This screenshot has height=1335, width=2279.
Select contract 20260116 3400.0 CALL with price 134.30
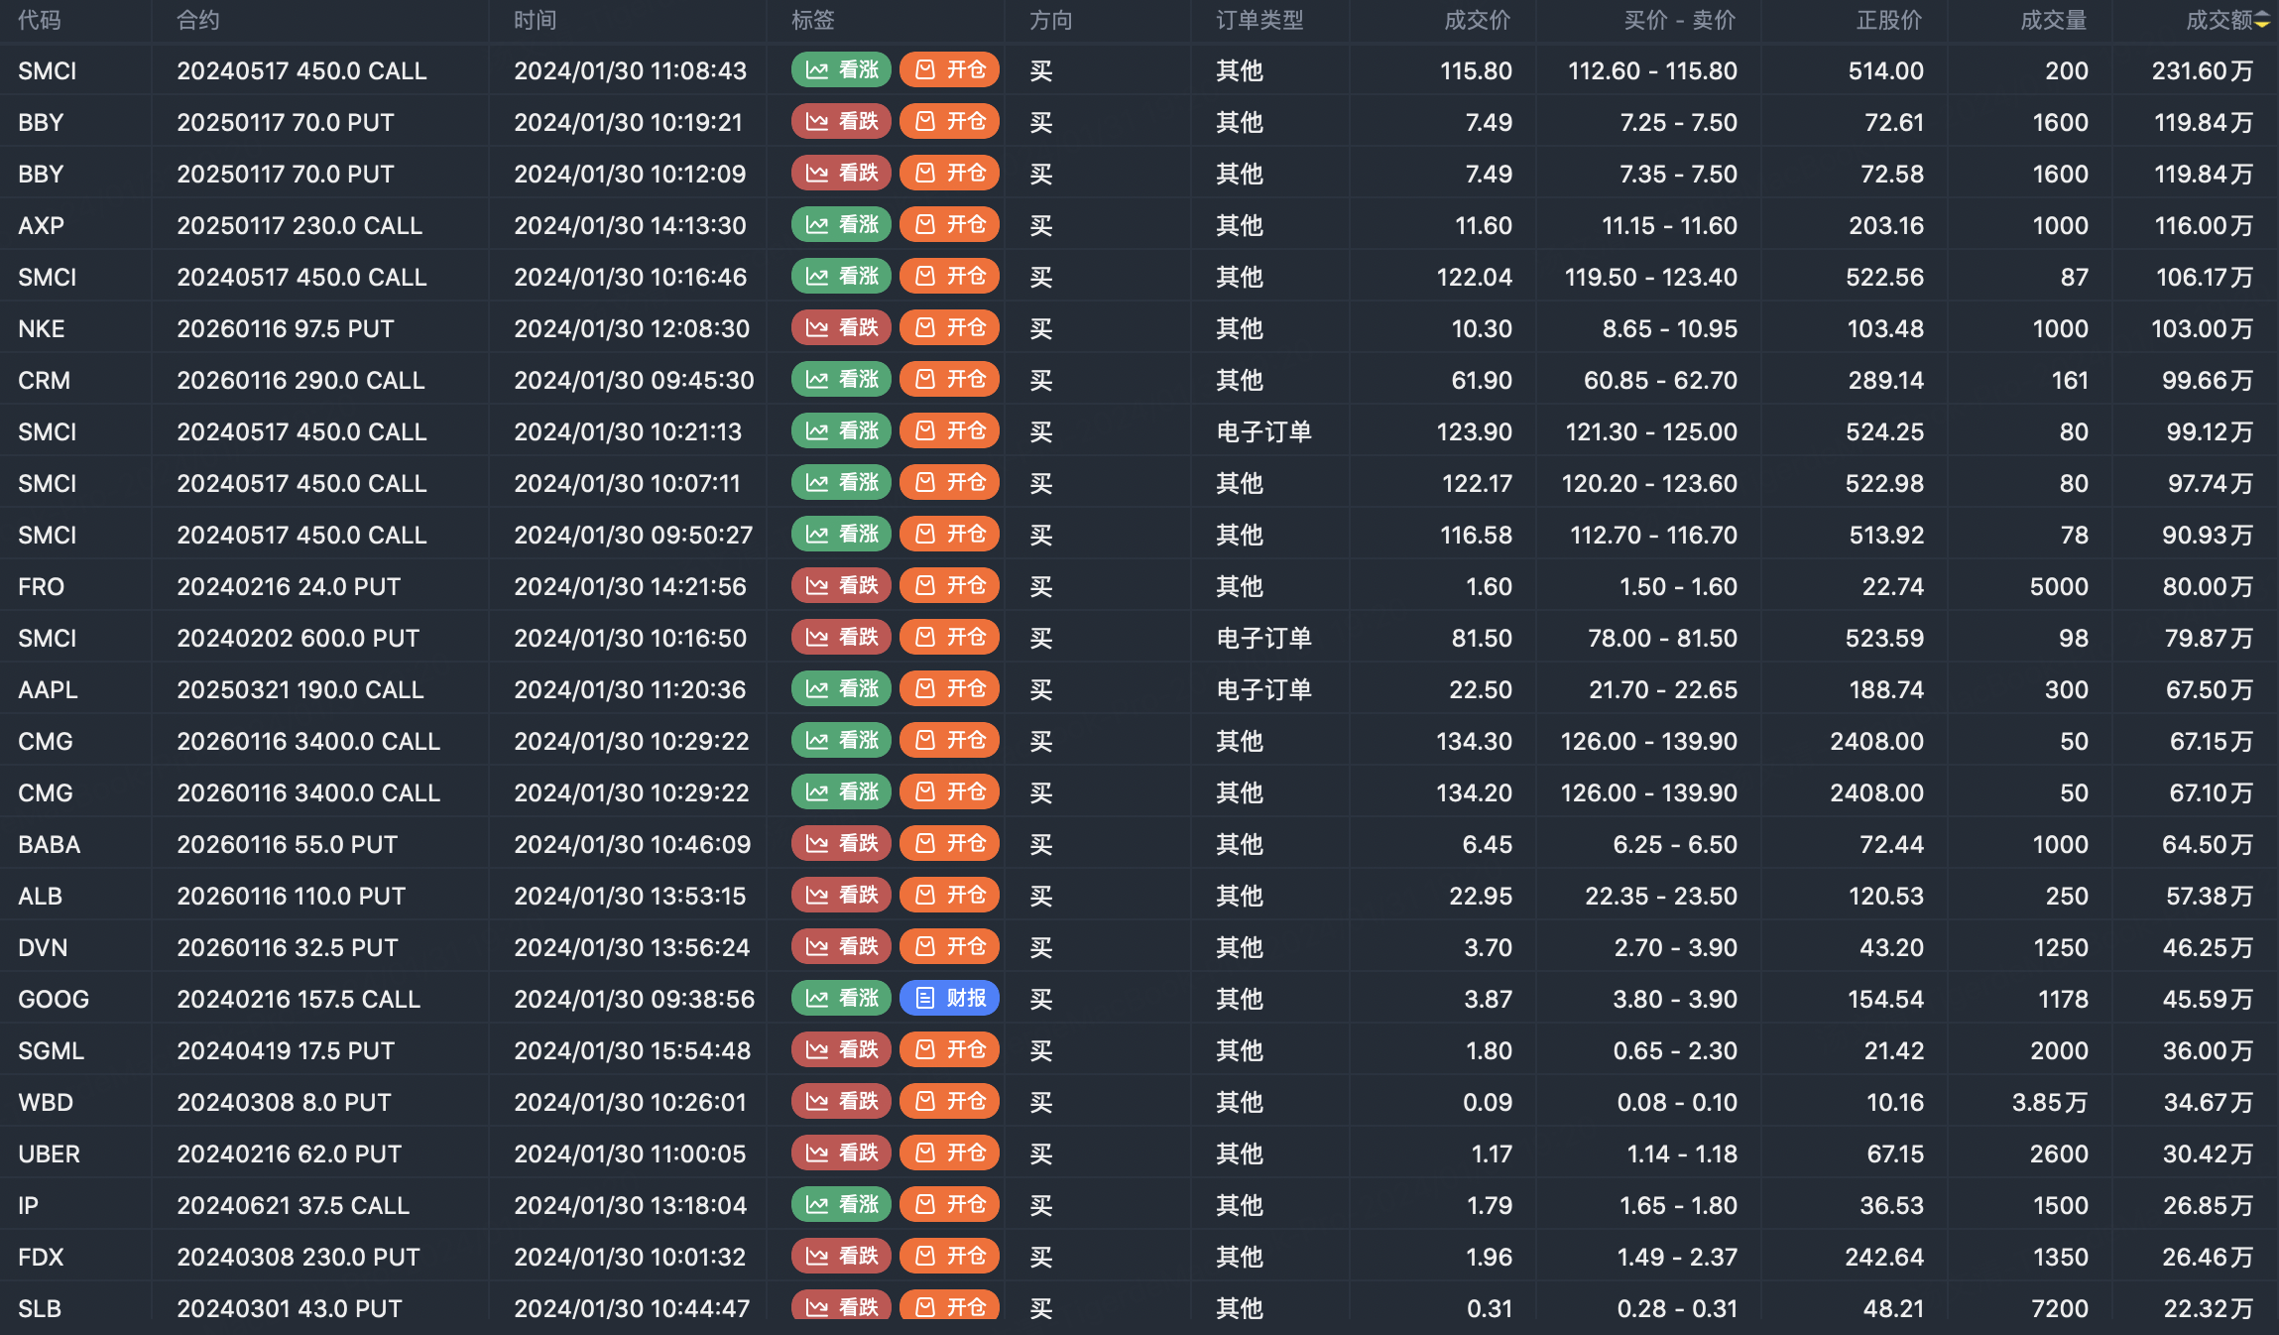pos(308,742)
